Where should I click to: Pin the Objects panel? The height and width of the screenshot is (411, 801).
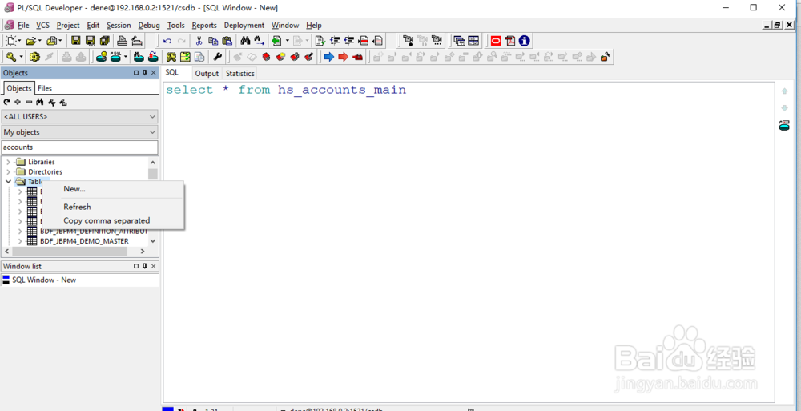pyautogui.click(x=144, y=73)
